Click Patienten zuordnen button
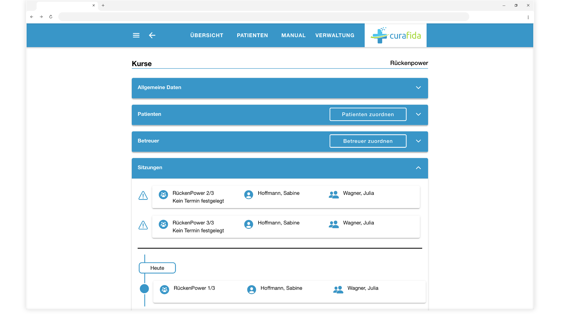The image size is (561, 316). [x=368, y=114]
